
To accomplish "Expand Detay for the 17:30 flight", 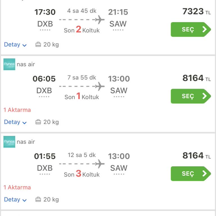I will [15, 44].
